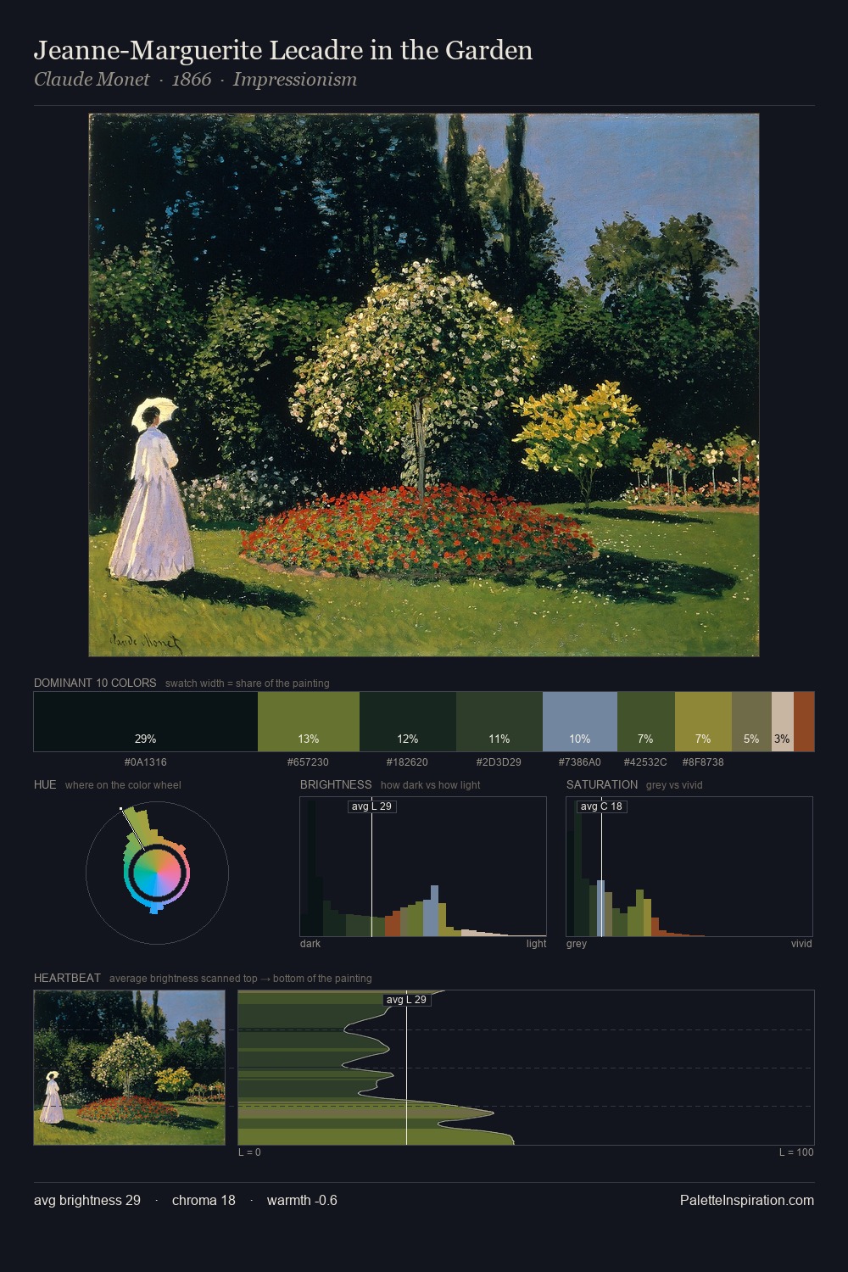Click 'swatch width = share of the painting' caption
This screenshot has height=1272, width=848.
tap(248, 683)
